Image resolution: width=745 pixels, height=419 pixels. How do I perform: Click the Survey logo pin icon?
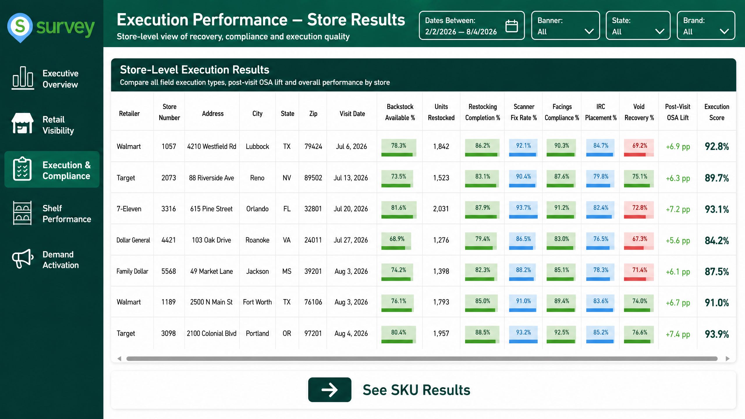20,28
